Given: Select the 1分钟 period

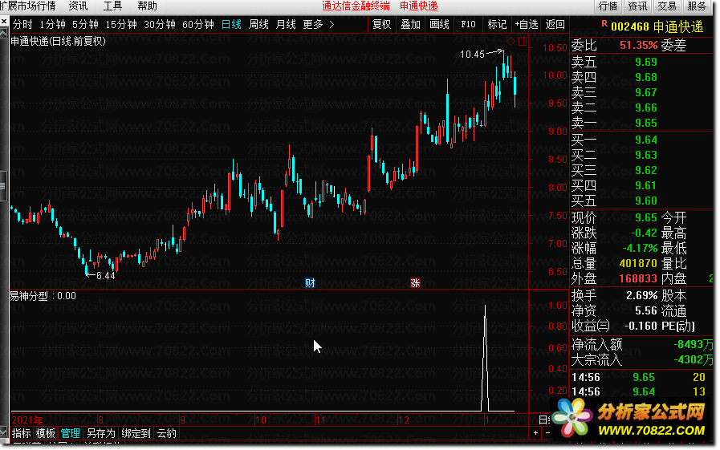Looking at the screenshot, I should click(52, 24).
